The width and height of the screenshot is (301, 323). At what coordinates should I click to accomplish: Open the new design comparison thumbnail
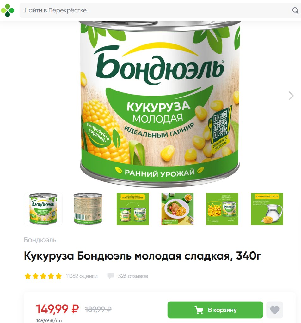[133, 209]
